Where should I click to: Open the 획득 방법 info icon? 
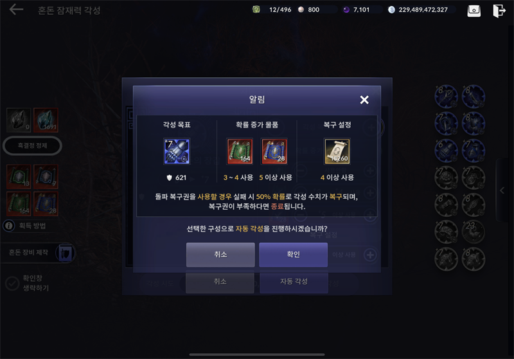click(x=9, y=226)
